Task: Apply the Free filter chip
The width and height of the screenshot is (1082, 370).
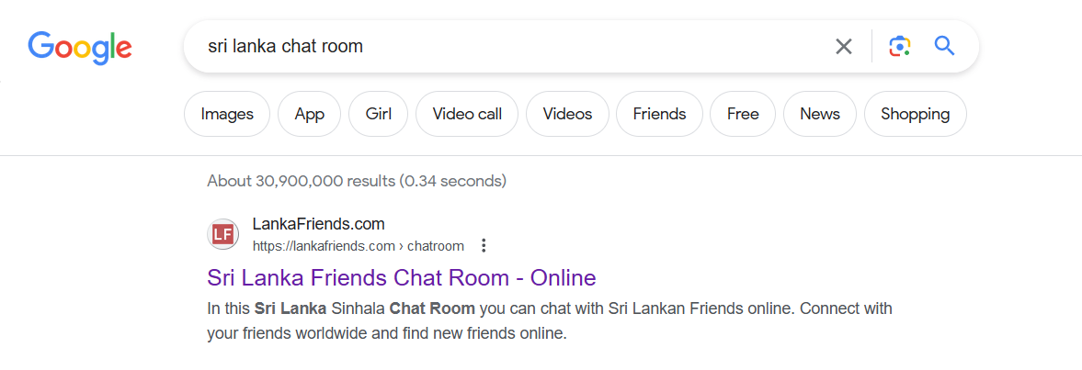Action: pyautogui.click(x=743, y=114)
